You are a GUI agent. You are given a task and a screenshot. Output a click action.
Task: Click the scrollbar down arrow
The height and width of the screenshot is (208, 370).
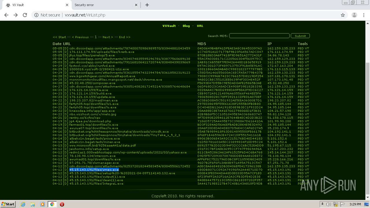(368, 198)
